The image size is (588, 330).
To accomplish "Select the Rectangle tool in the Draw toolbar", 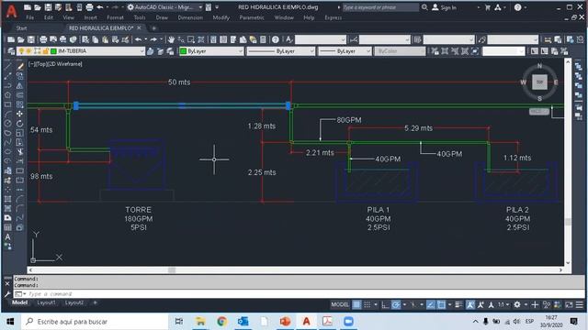I will pyautogui.click(x=8, y=104).
